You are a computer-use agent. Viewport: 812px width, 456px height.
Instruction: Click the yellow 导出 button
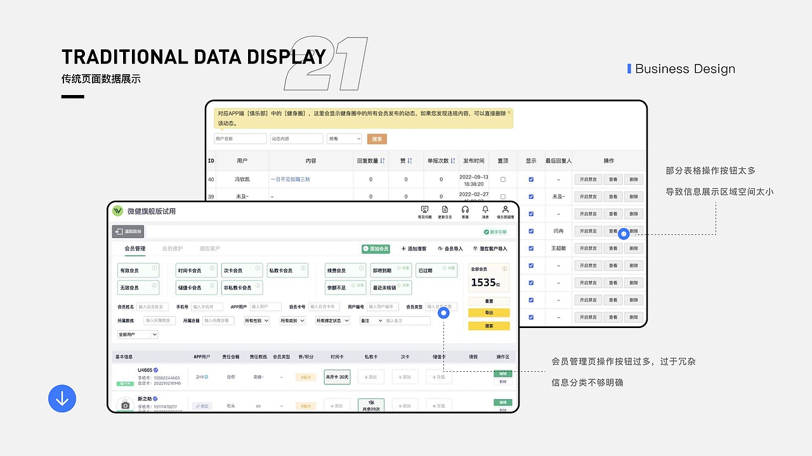point(489,313)
